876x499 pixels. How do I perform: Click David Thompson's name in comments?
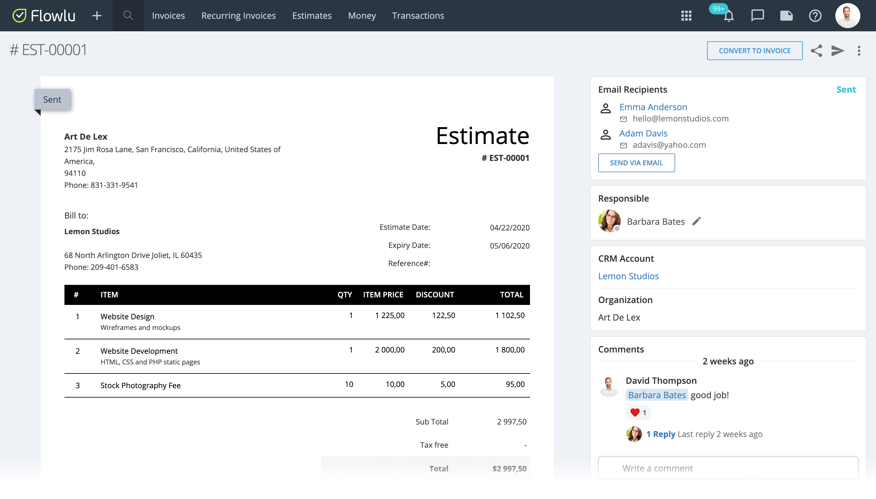tap(661, 380)
